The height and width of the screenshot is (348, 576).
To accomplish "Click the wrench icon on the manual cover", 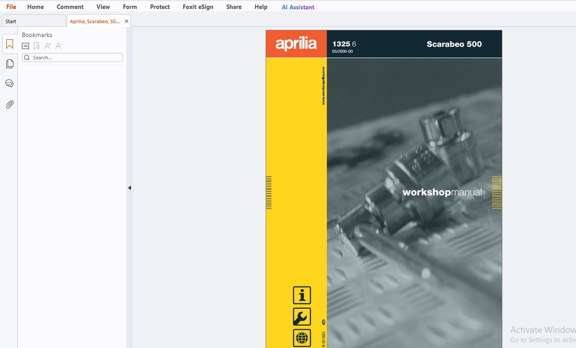I will pos(302,317).
